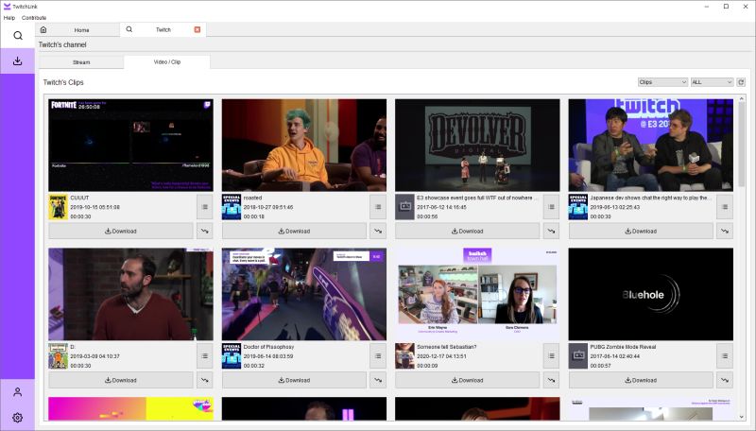Image resolution: width=756 pixels, height=431 pixels.
Task: Open the Bluehole clip thumbnail
Action: point(650,294)
